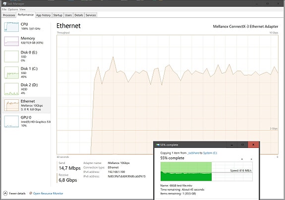Click the Ethernet throughput graph

point(168,95)
